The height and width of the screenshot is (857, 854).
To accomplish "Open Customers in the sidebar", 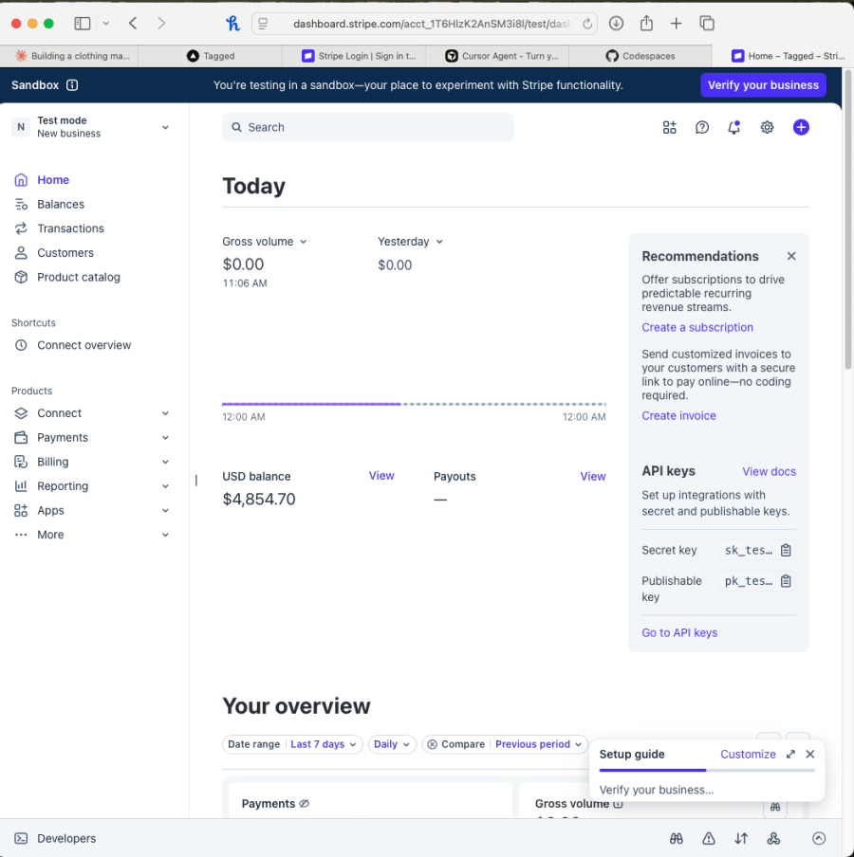I will [65, 253].
